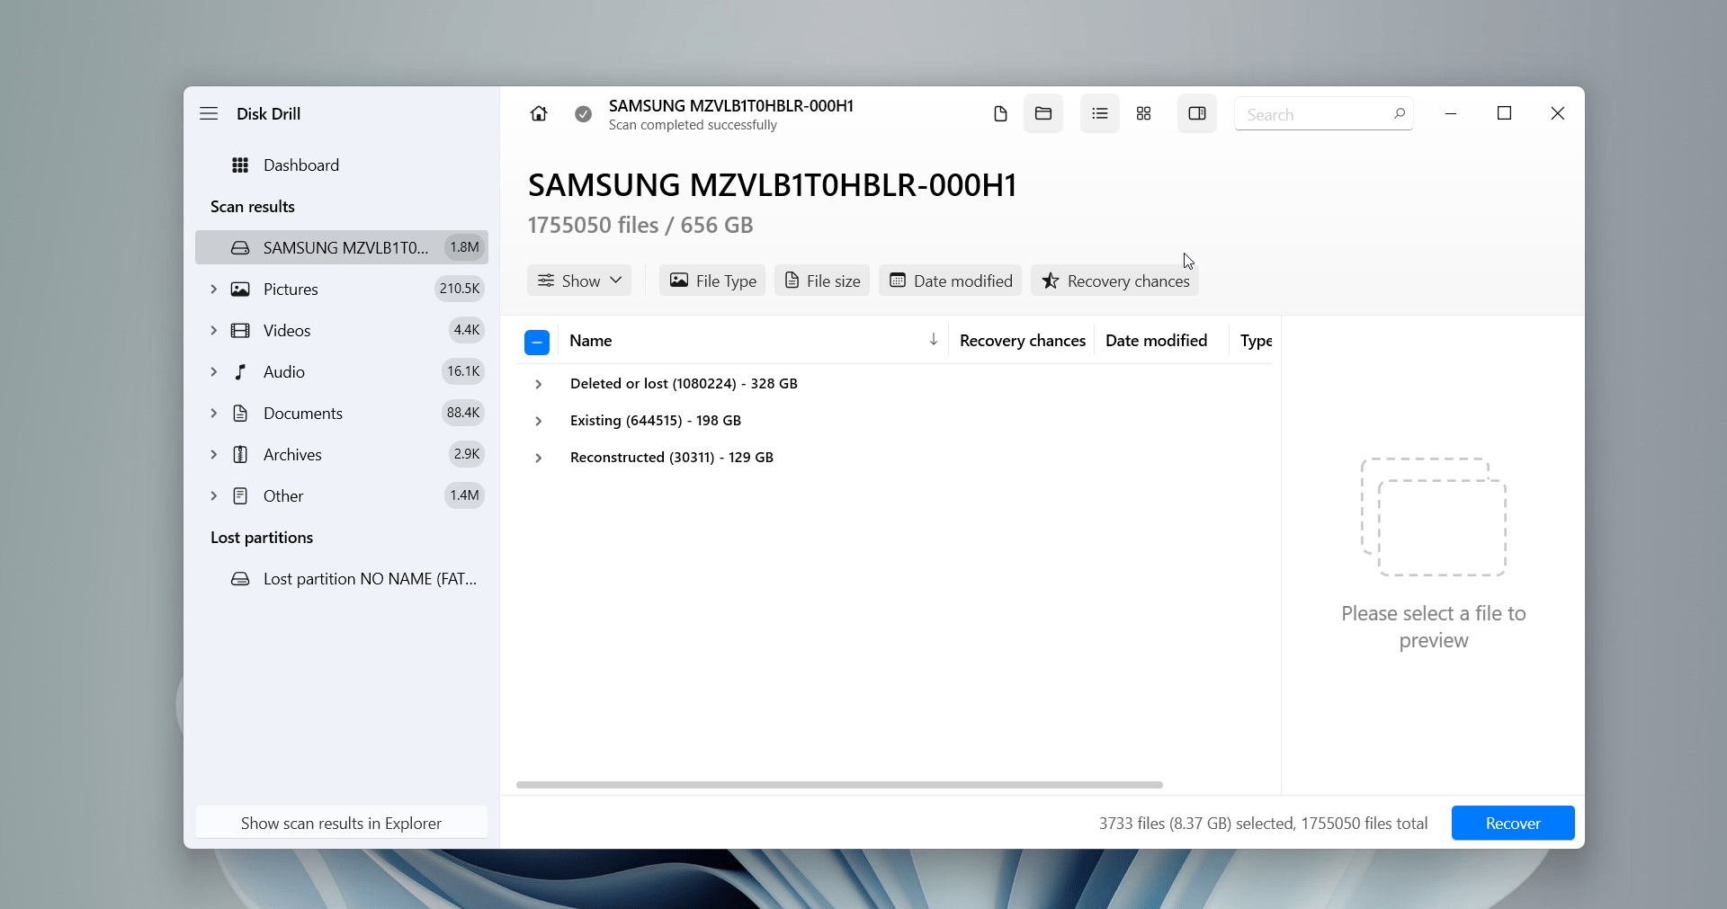Image resolution: width=1727 pixels, height=909 pixels.
Task: Click Show scan results in Explorer
Action: click(x=341, y=824)
